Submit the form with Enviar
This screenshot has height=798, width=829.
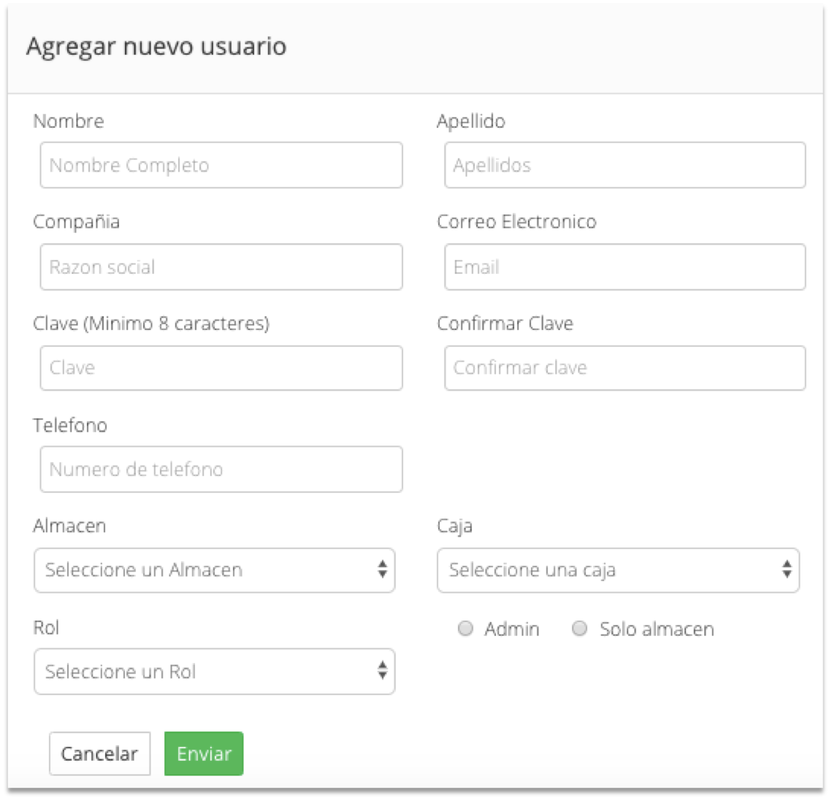click(x=204, y=753)
